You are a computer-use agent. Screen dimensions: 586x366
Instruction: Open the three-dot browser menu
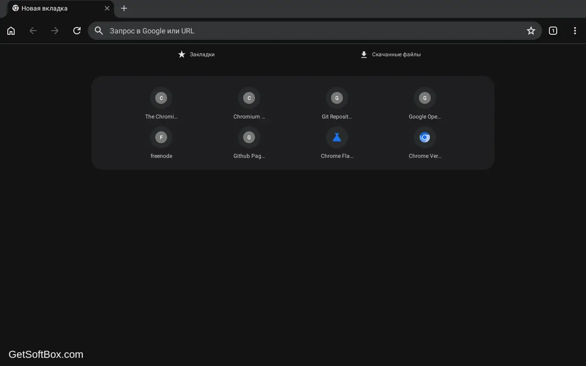[575, 31]
